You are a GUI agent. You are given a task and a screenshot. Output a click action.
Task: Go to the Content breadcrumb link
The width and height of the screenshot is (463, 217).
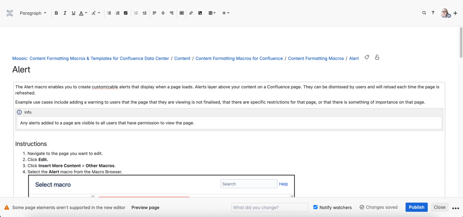pos(182,58)
